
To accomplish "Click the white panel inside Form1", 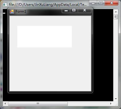I will [x=45, y=37].
